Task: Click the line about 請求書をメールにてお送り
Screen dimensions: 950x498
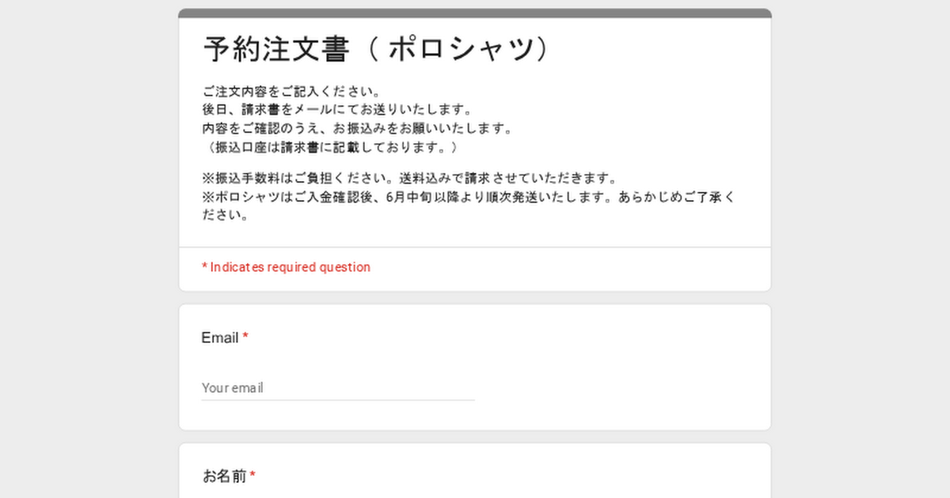Action: [337, 109]
